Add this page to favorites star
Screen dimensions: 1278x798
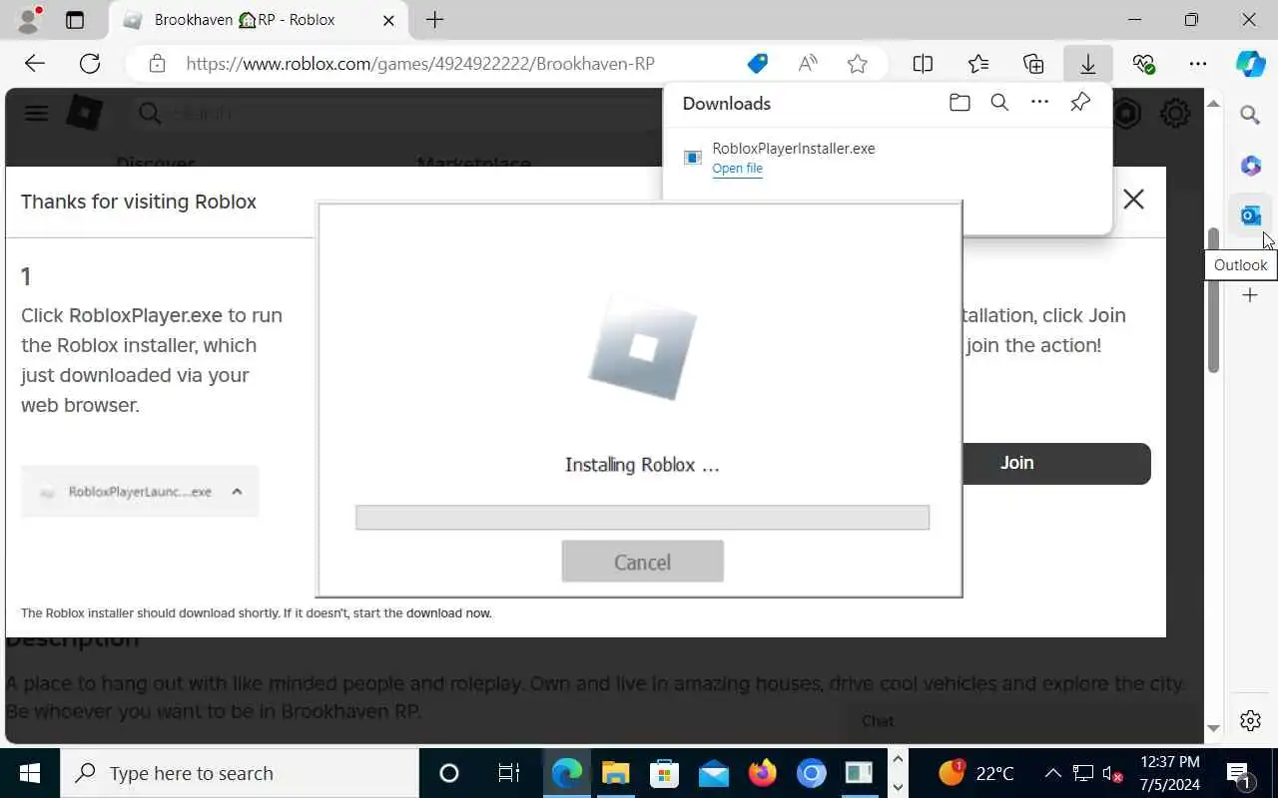pos(857,64)
